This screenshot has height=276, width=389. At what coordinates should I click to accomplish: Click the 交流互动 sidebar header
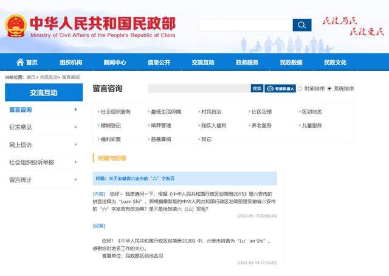(x=44, y=92)
